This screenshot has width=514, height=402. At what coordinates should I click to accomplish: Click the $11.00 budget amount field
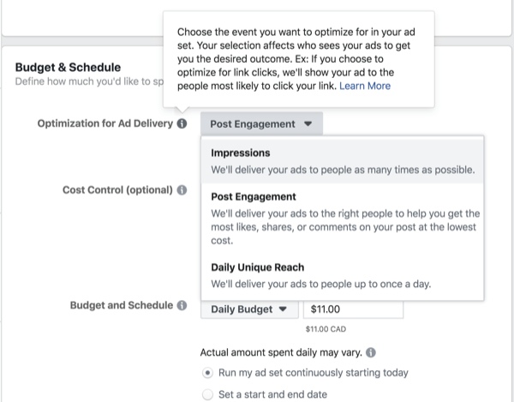pos(353,309)
